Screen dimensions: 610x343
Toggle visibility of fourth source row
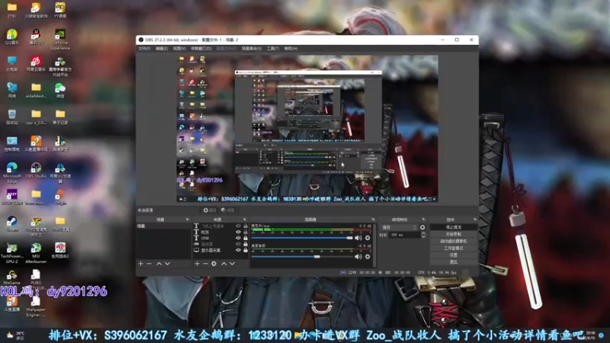point(238,244)
